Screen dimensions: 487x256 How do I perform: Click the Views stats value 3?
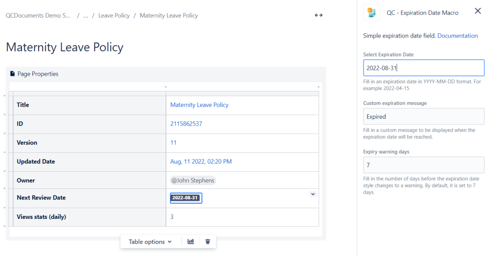tap(172, 217)
